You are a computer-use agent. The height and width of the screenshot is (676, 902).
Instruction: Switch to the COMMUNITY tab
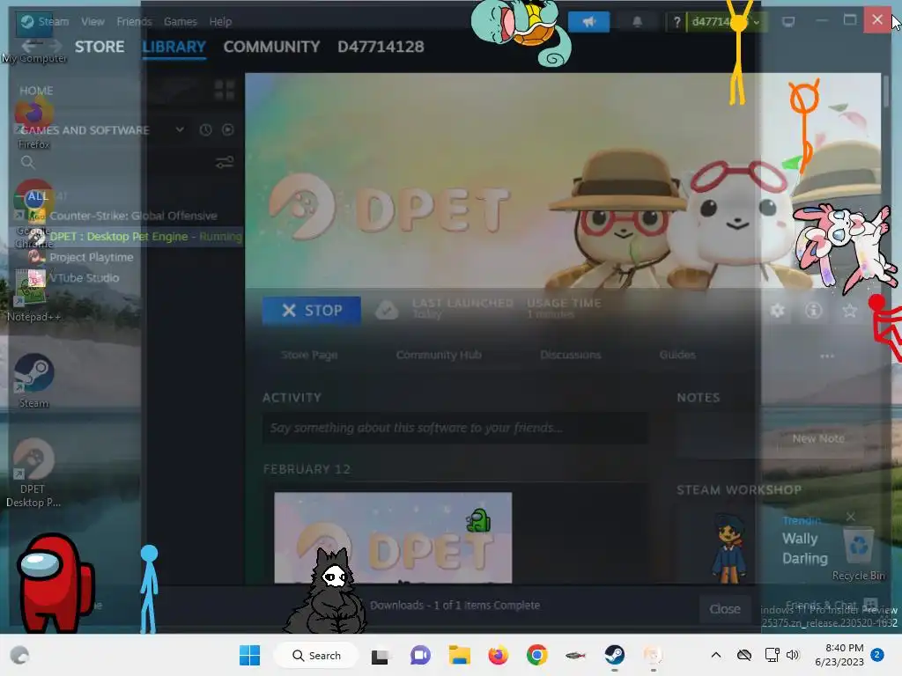click(271, 47)
